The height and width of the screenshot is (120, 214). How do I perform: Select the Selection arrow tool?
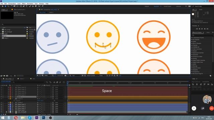[x=2, y=6]
